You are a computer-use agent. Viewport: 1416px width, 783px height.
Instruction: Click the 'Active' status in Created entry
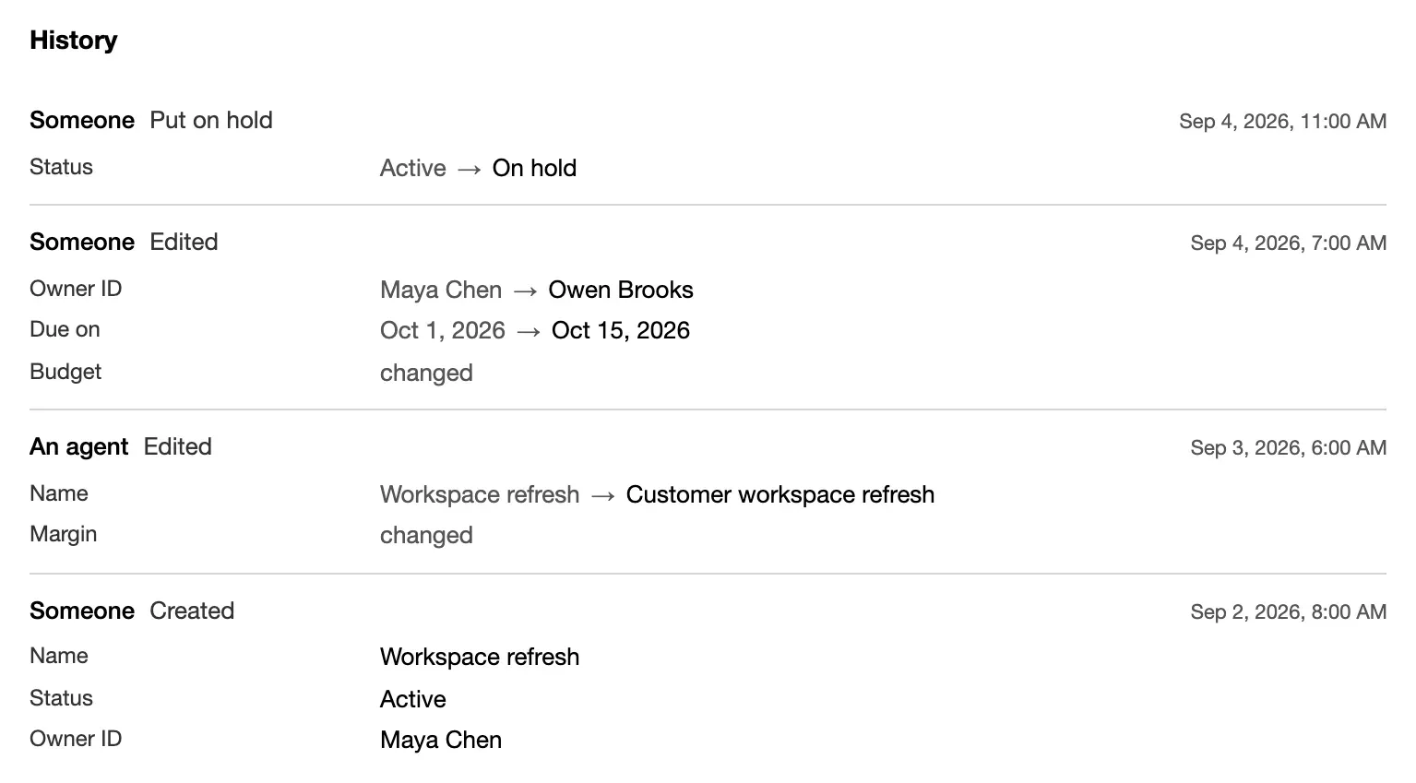[412, 699]
